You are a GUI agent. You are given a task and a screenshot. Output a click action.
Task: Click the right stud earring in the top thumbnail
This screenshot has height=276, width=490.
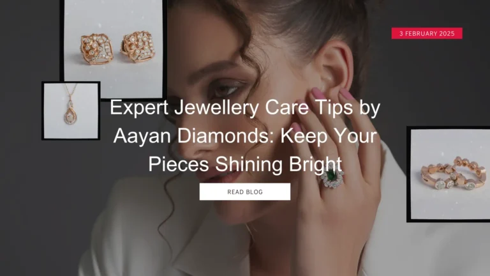[x=138, y=47]
